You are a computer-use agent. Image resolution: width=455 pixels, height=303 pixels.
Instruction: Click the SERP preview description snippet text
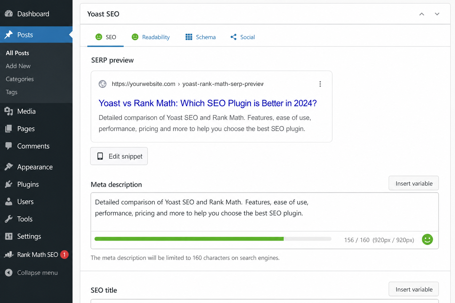(205, 123)
